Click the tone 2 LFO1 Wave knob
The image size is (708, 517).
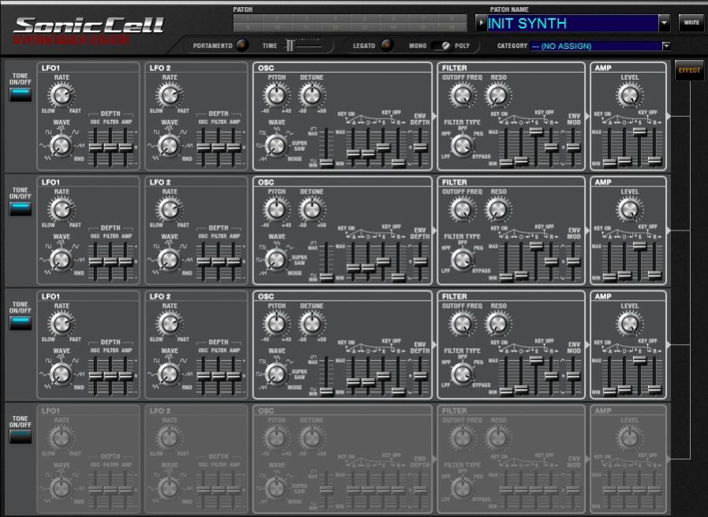coord(61,260)
